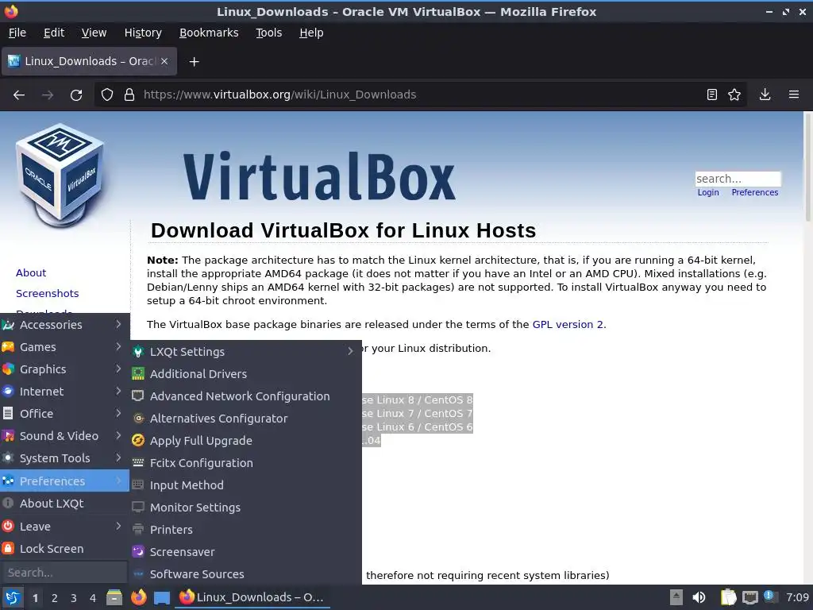Open the Firefox downloads panel
The height and width of the screenshot is (610, 813).
[x=765, y=95]
